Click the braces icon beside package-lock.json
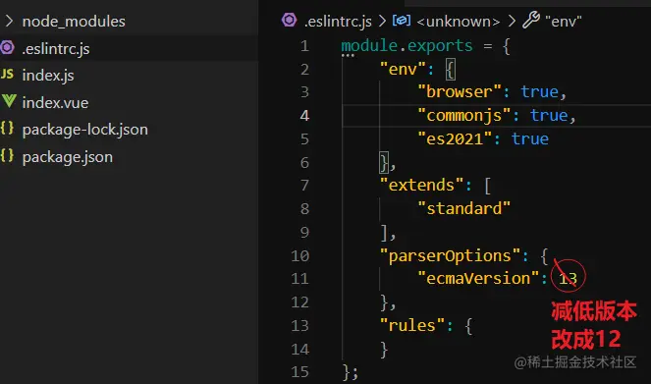651x384 pixels. tap(7, 129)
